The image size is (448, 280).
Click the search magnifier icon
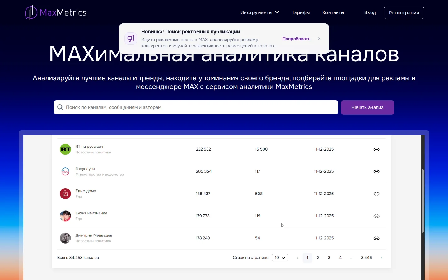pos(60,107)
